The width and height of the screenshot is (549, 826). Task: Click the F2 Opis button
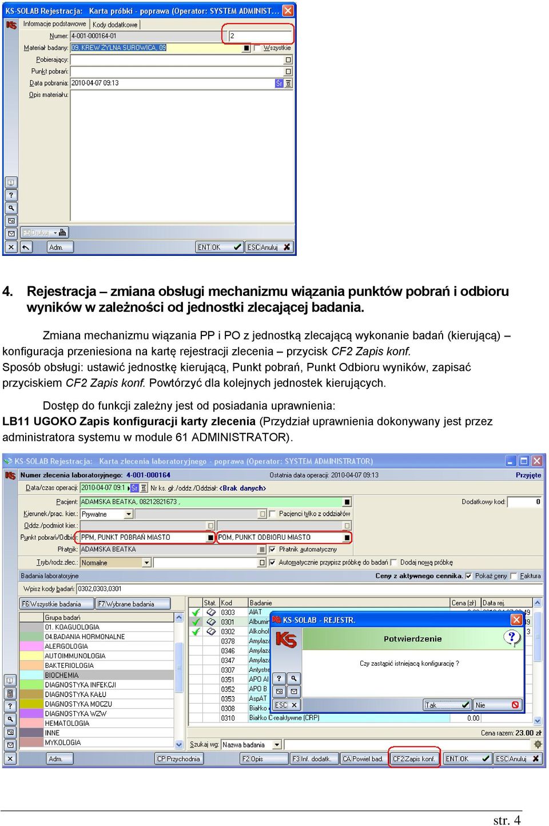tap(264, 759)
